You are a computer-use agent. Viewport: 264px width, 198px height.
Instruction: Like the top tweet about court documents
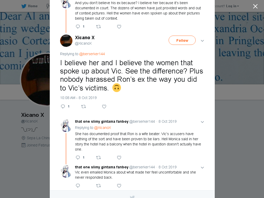coord(119,27)
